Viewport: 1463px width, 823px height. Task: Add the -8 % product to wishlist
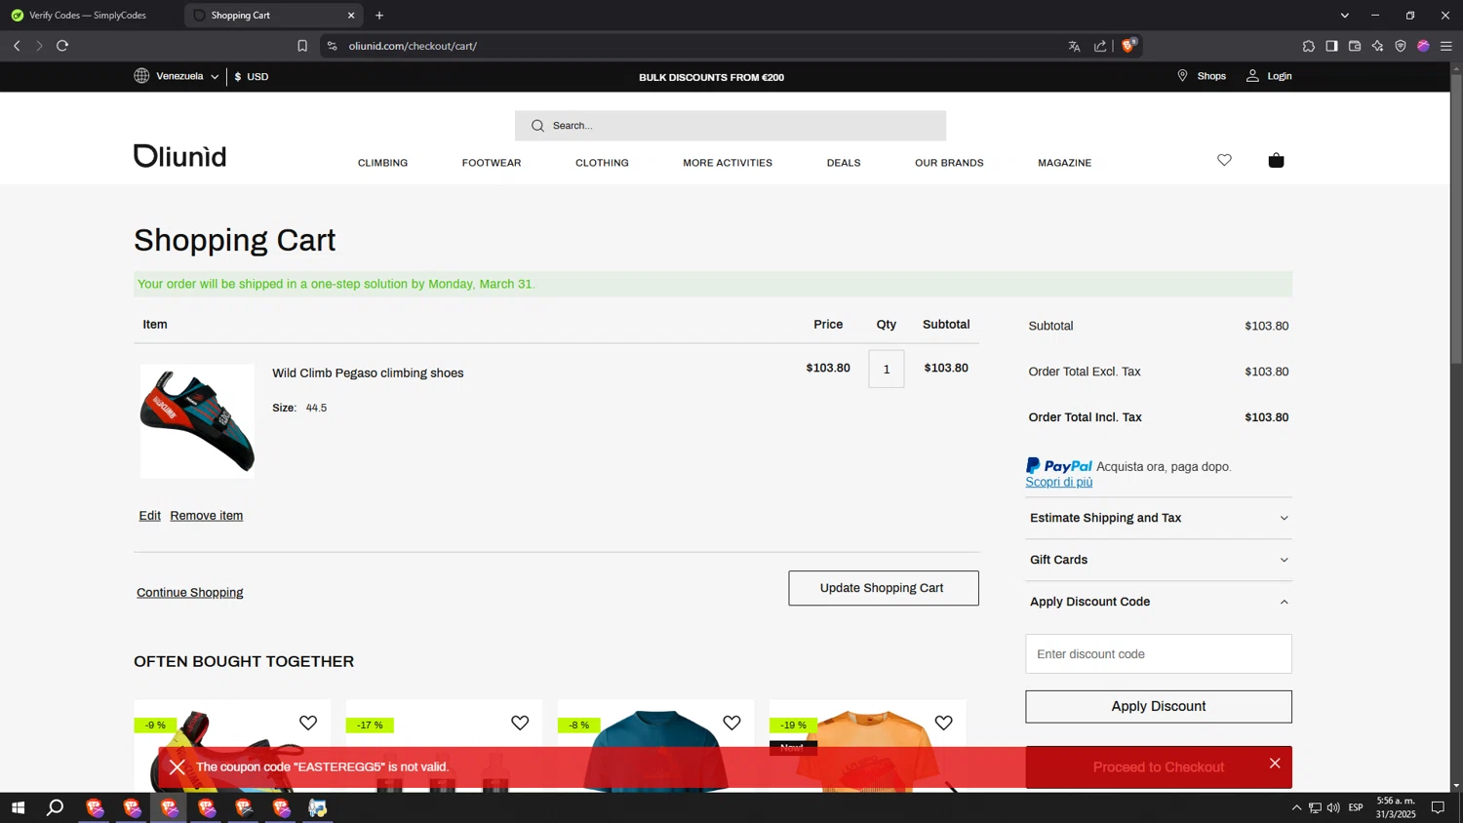tap(731, 723)
